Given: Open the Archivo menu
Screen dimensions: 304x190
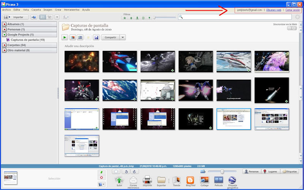Looking at the screenshot, I should [6, 10].
